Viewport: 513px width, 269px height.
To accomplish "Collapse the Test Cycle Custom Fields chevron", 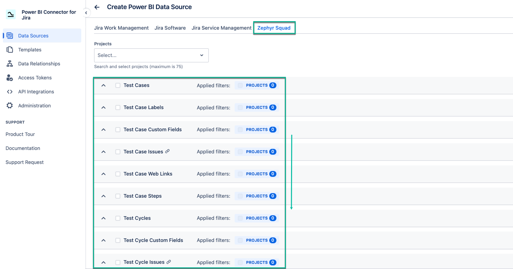I will [103, 240].
